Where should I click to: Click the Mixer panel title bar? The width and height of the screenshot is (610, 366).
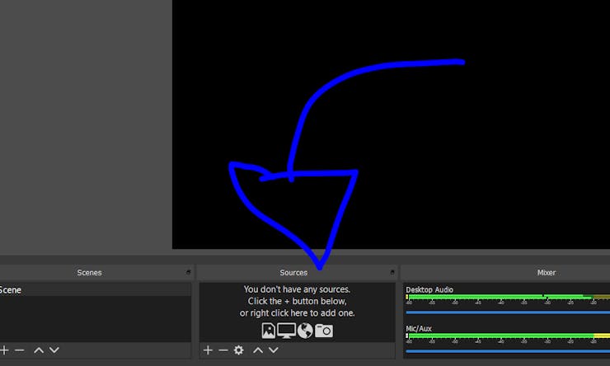pyautogui.click(x=546, y=272)
